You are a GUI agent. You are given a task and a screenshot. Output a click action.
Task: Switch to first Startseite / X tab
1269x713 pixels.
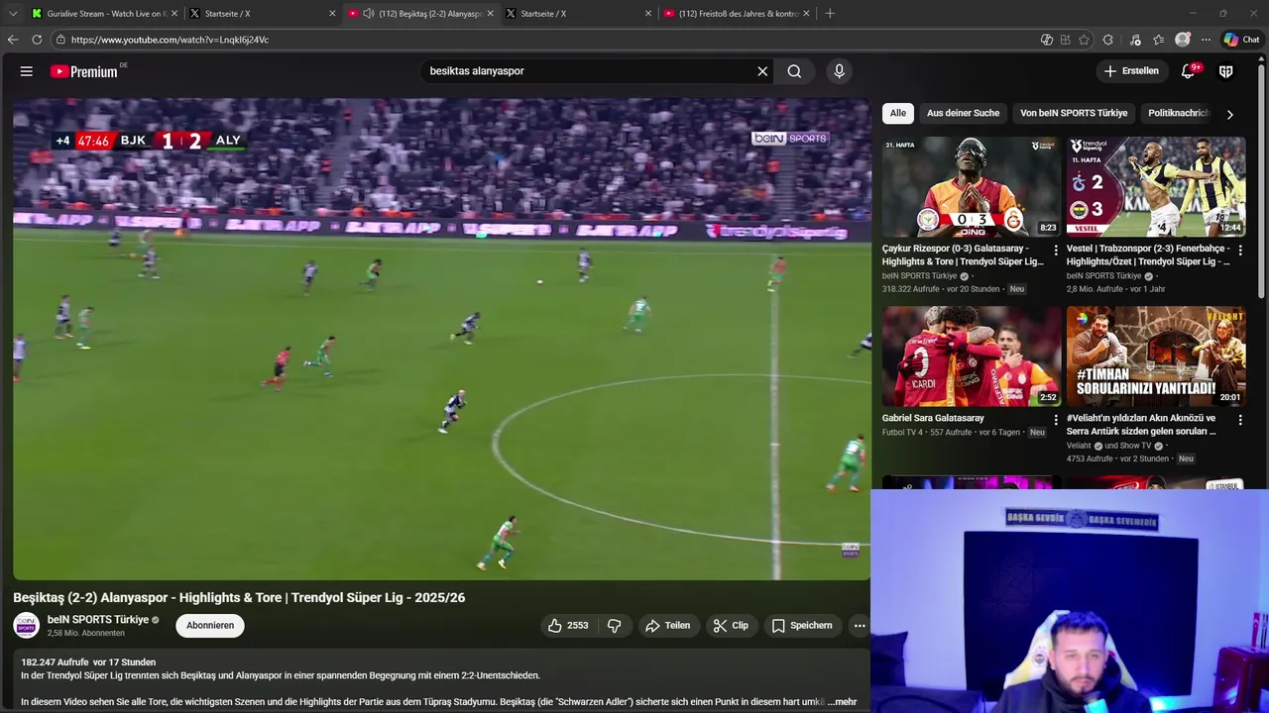pyautogui.click(x=260, y=14)
